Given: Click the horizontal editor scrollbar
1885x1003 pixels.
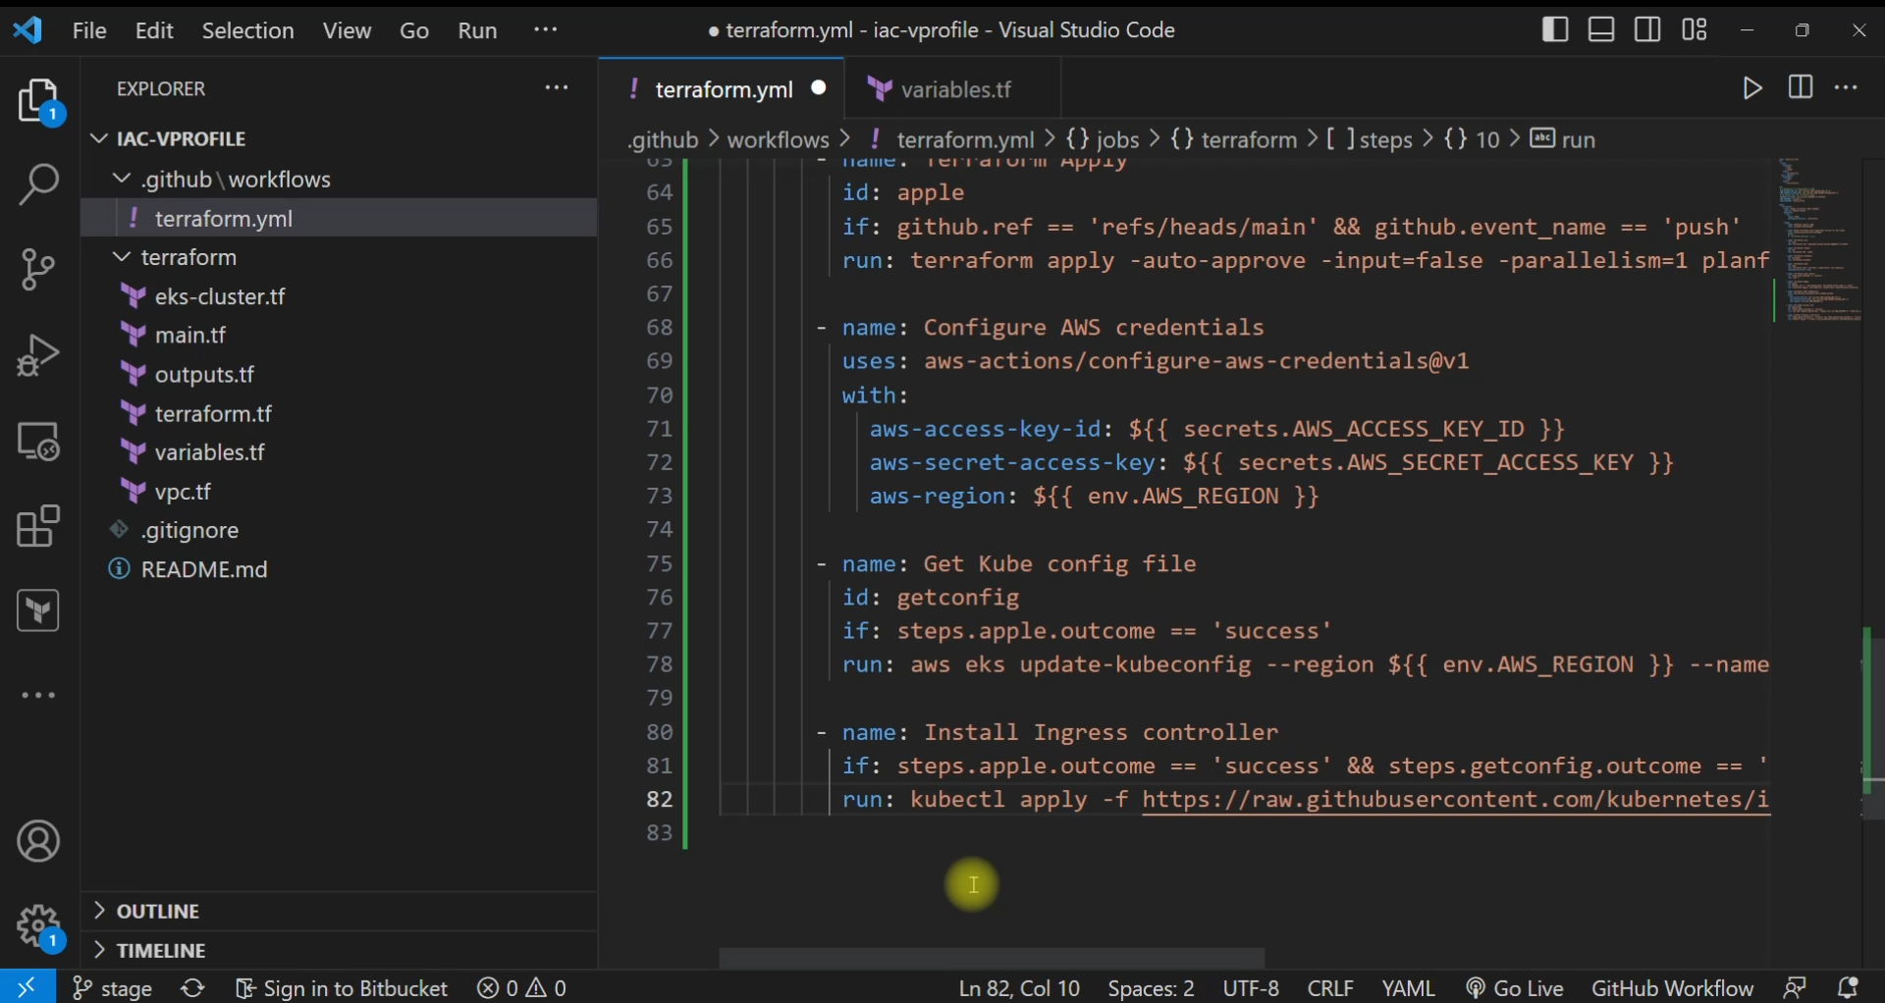Looking at the screenshot, I should click(992, 958).
